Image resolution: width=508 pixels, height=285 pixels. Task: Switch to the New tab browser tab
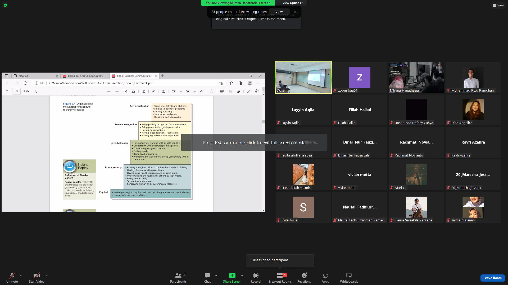tap(36, 76)
